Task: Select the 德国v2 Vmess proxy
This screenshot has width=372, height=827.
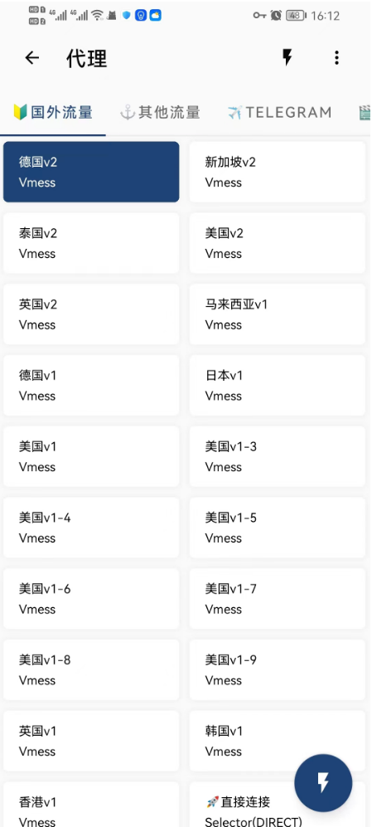Action: click(91, 172)
